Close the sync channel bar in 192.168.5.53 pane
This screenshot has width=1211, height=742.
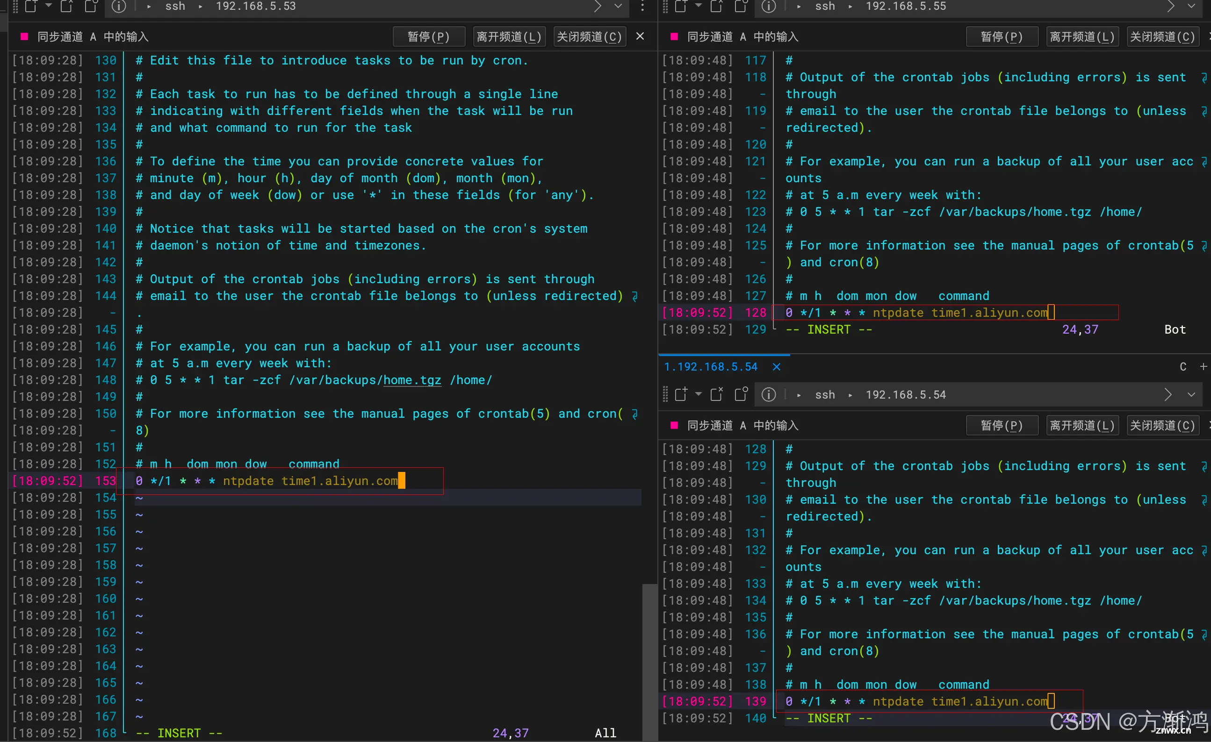(640, 36)
